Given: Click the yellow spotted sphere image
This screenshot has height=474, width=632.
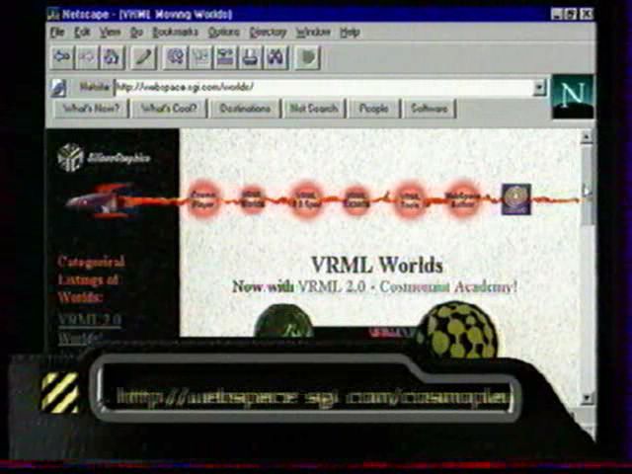Looking at the screenshot, I should tap(456, 331).
